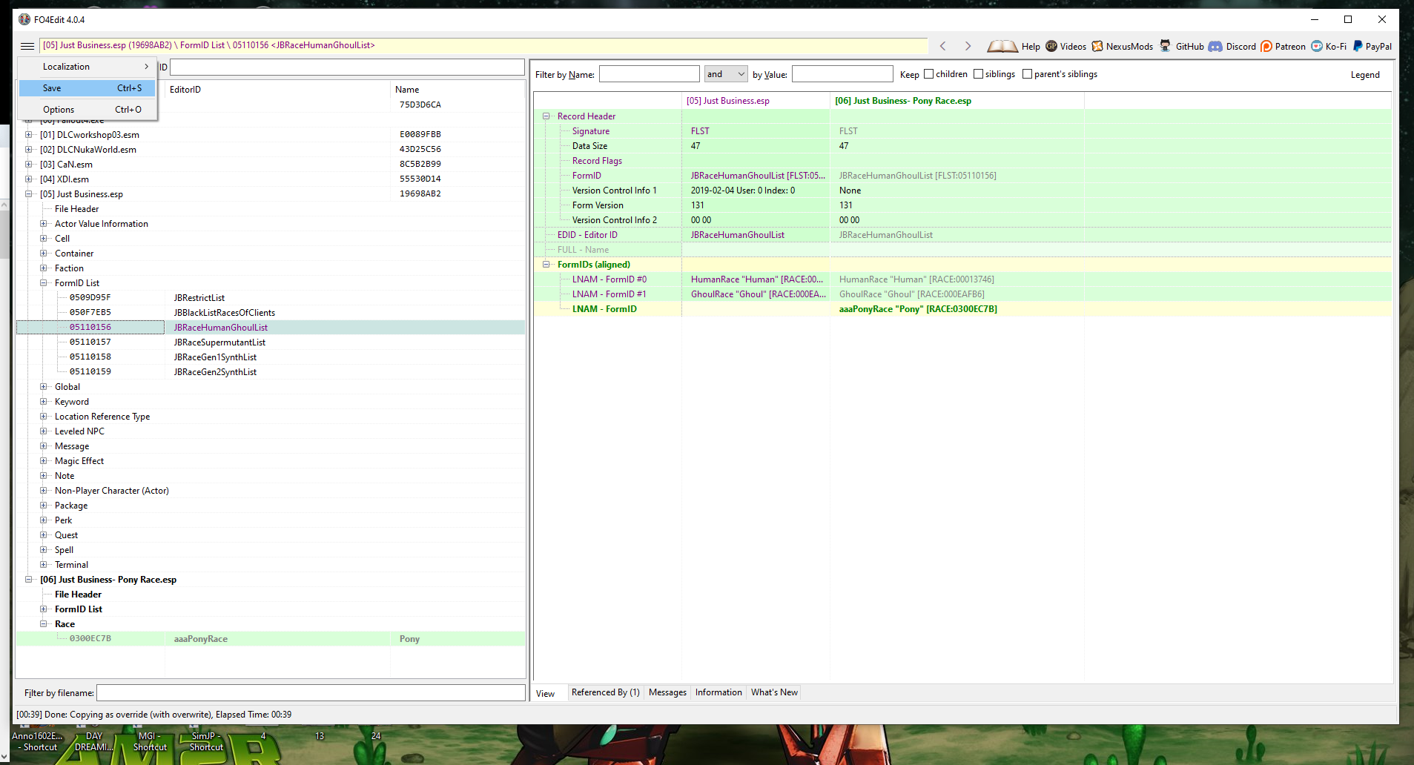The image size is (1414, 765).
Task: Expand the DLCworkshop03.esm node
Action: tap(29, 135)
